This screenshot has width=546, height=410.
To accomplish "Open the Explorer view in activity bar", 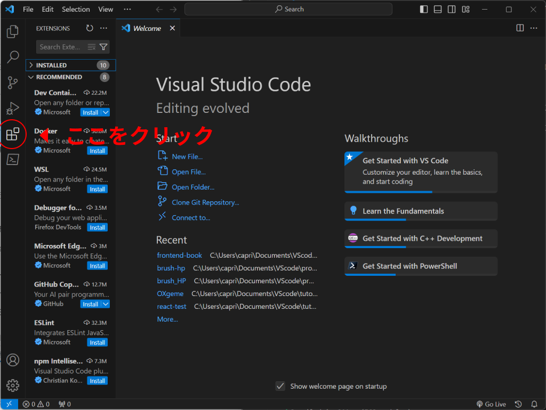I will [x=13, y=31].
